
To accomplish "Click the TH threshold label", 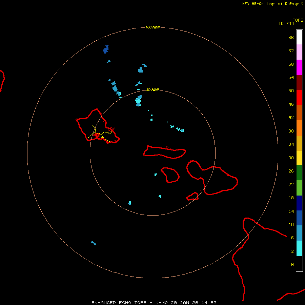I will 291,264.
